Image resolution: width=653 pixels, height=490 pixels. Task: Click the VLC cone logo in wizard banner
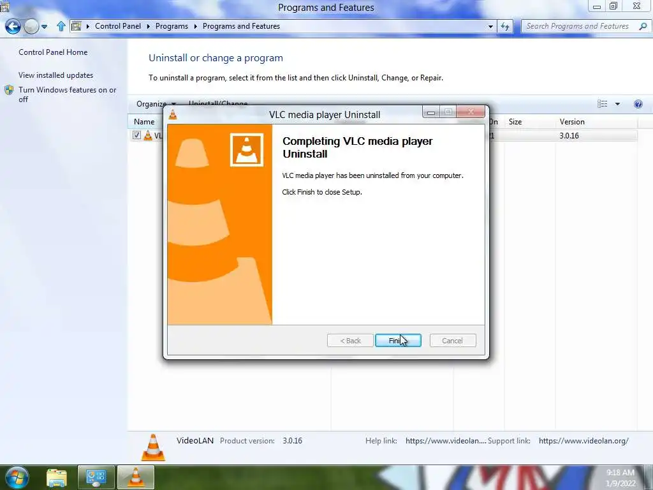247,149
